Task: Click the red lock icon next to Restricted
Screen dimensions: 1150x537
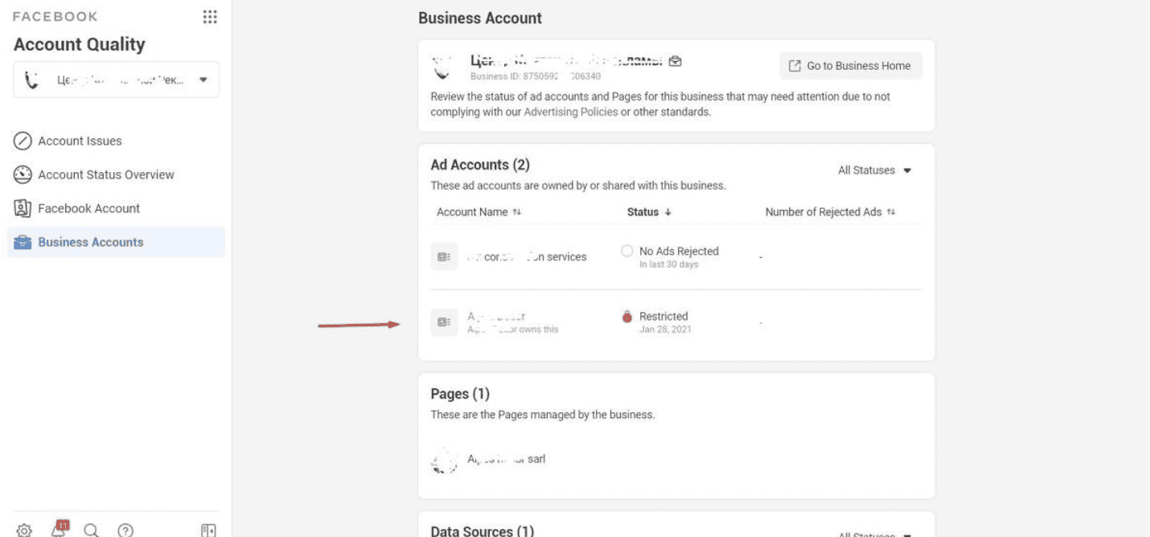Action: point(627,317)
